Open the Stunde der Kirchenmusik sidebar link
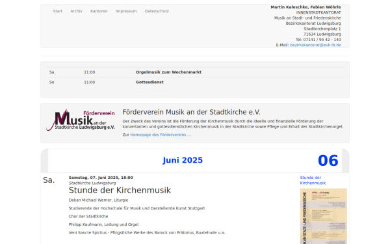Screen dimensions: 390x244 313,180
